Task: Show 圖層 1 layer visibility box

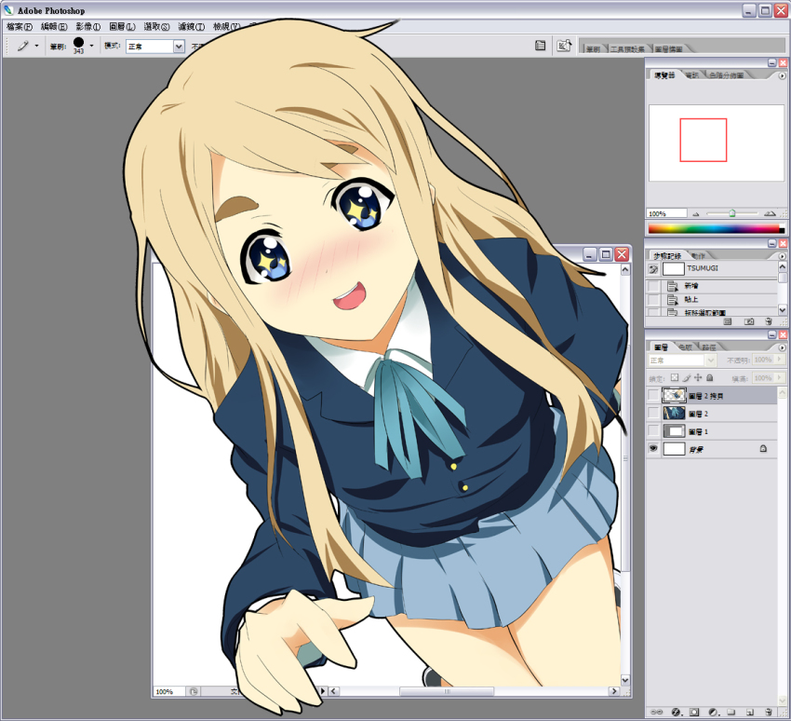Action: 653,430
